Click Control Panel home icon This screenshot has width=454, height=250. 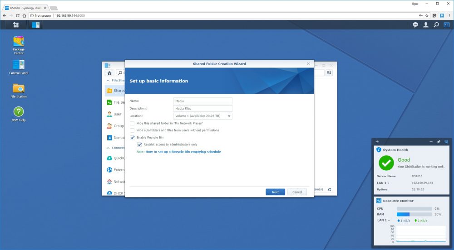[x=109, y=73]
